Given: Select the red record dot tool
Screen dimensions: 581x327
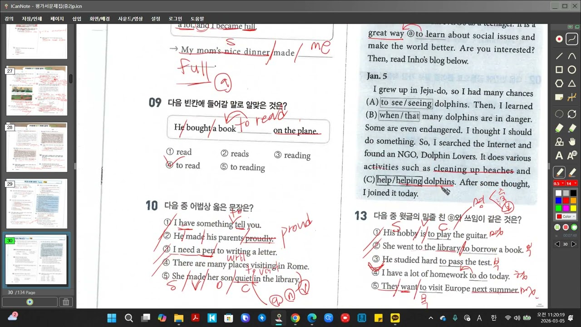Looking at the screenshot, I should [559, 39].
